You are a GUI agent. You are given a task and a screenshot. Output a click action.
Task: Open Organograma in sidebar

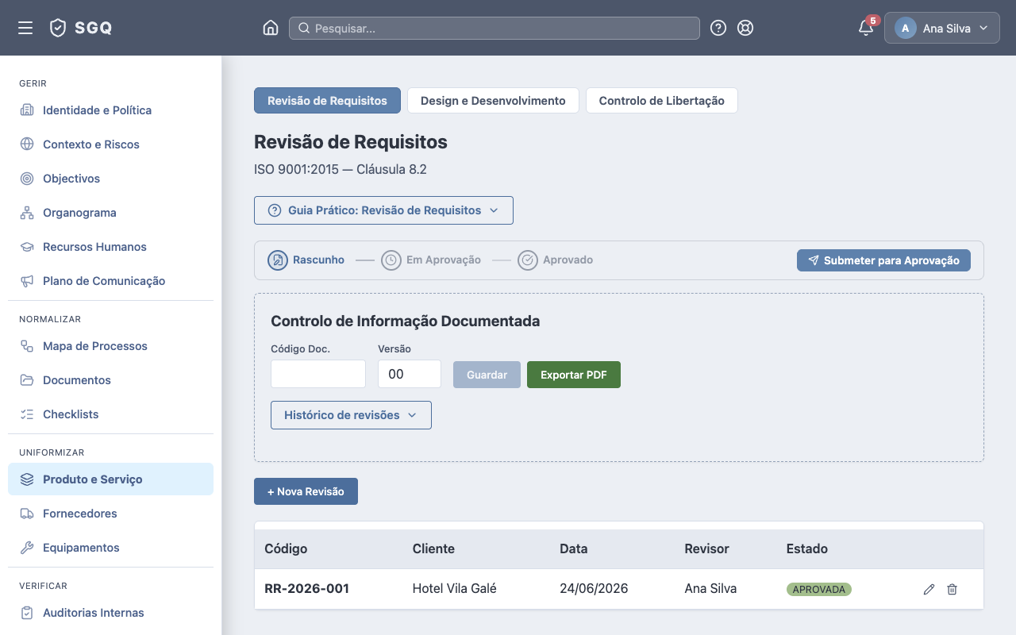(x=110, y=213)
